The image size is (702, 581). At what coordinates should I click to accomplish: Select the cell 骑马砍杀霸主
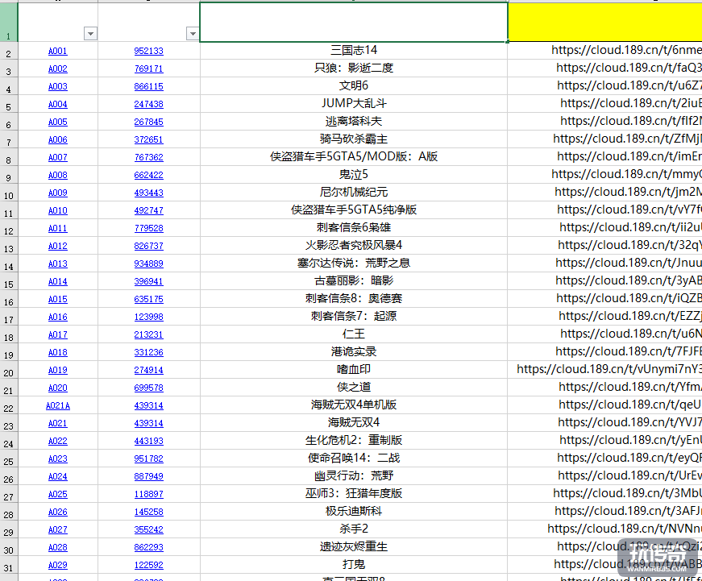354,139
